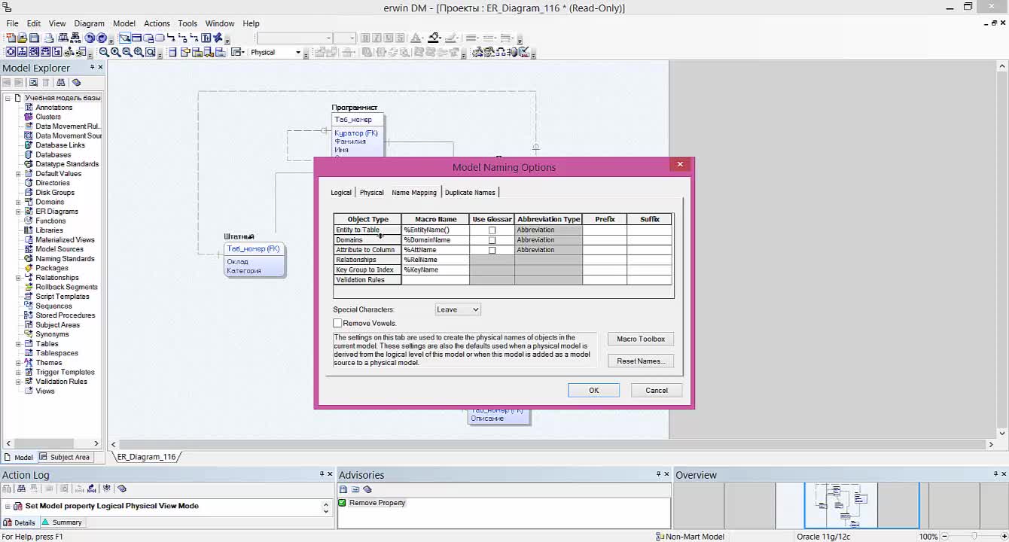
Task: Close the Model Naming Options dialog
Action: [x=679, y=164]
